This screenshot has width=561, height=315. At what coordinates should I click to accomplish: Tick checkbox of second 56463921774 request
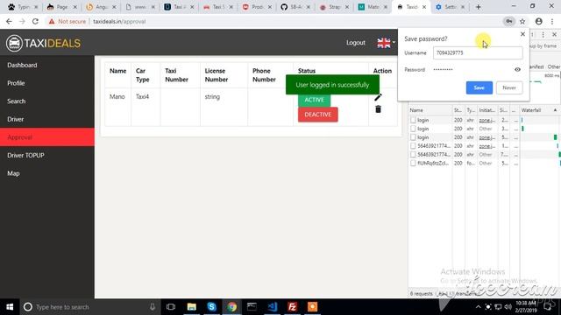(413, 154)
